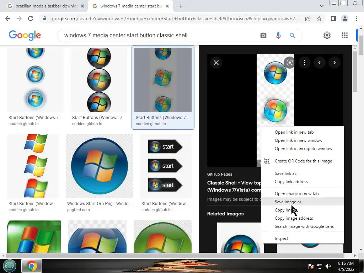Click the browser forward arrow
The image size is (364, 273).
coord(19,18)
